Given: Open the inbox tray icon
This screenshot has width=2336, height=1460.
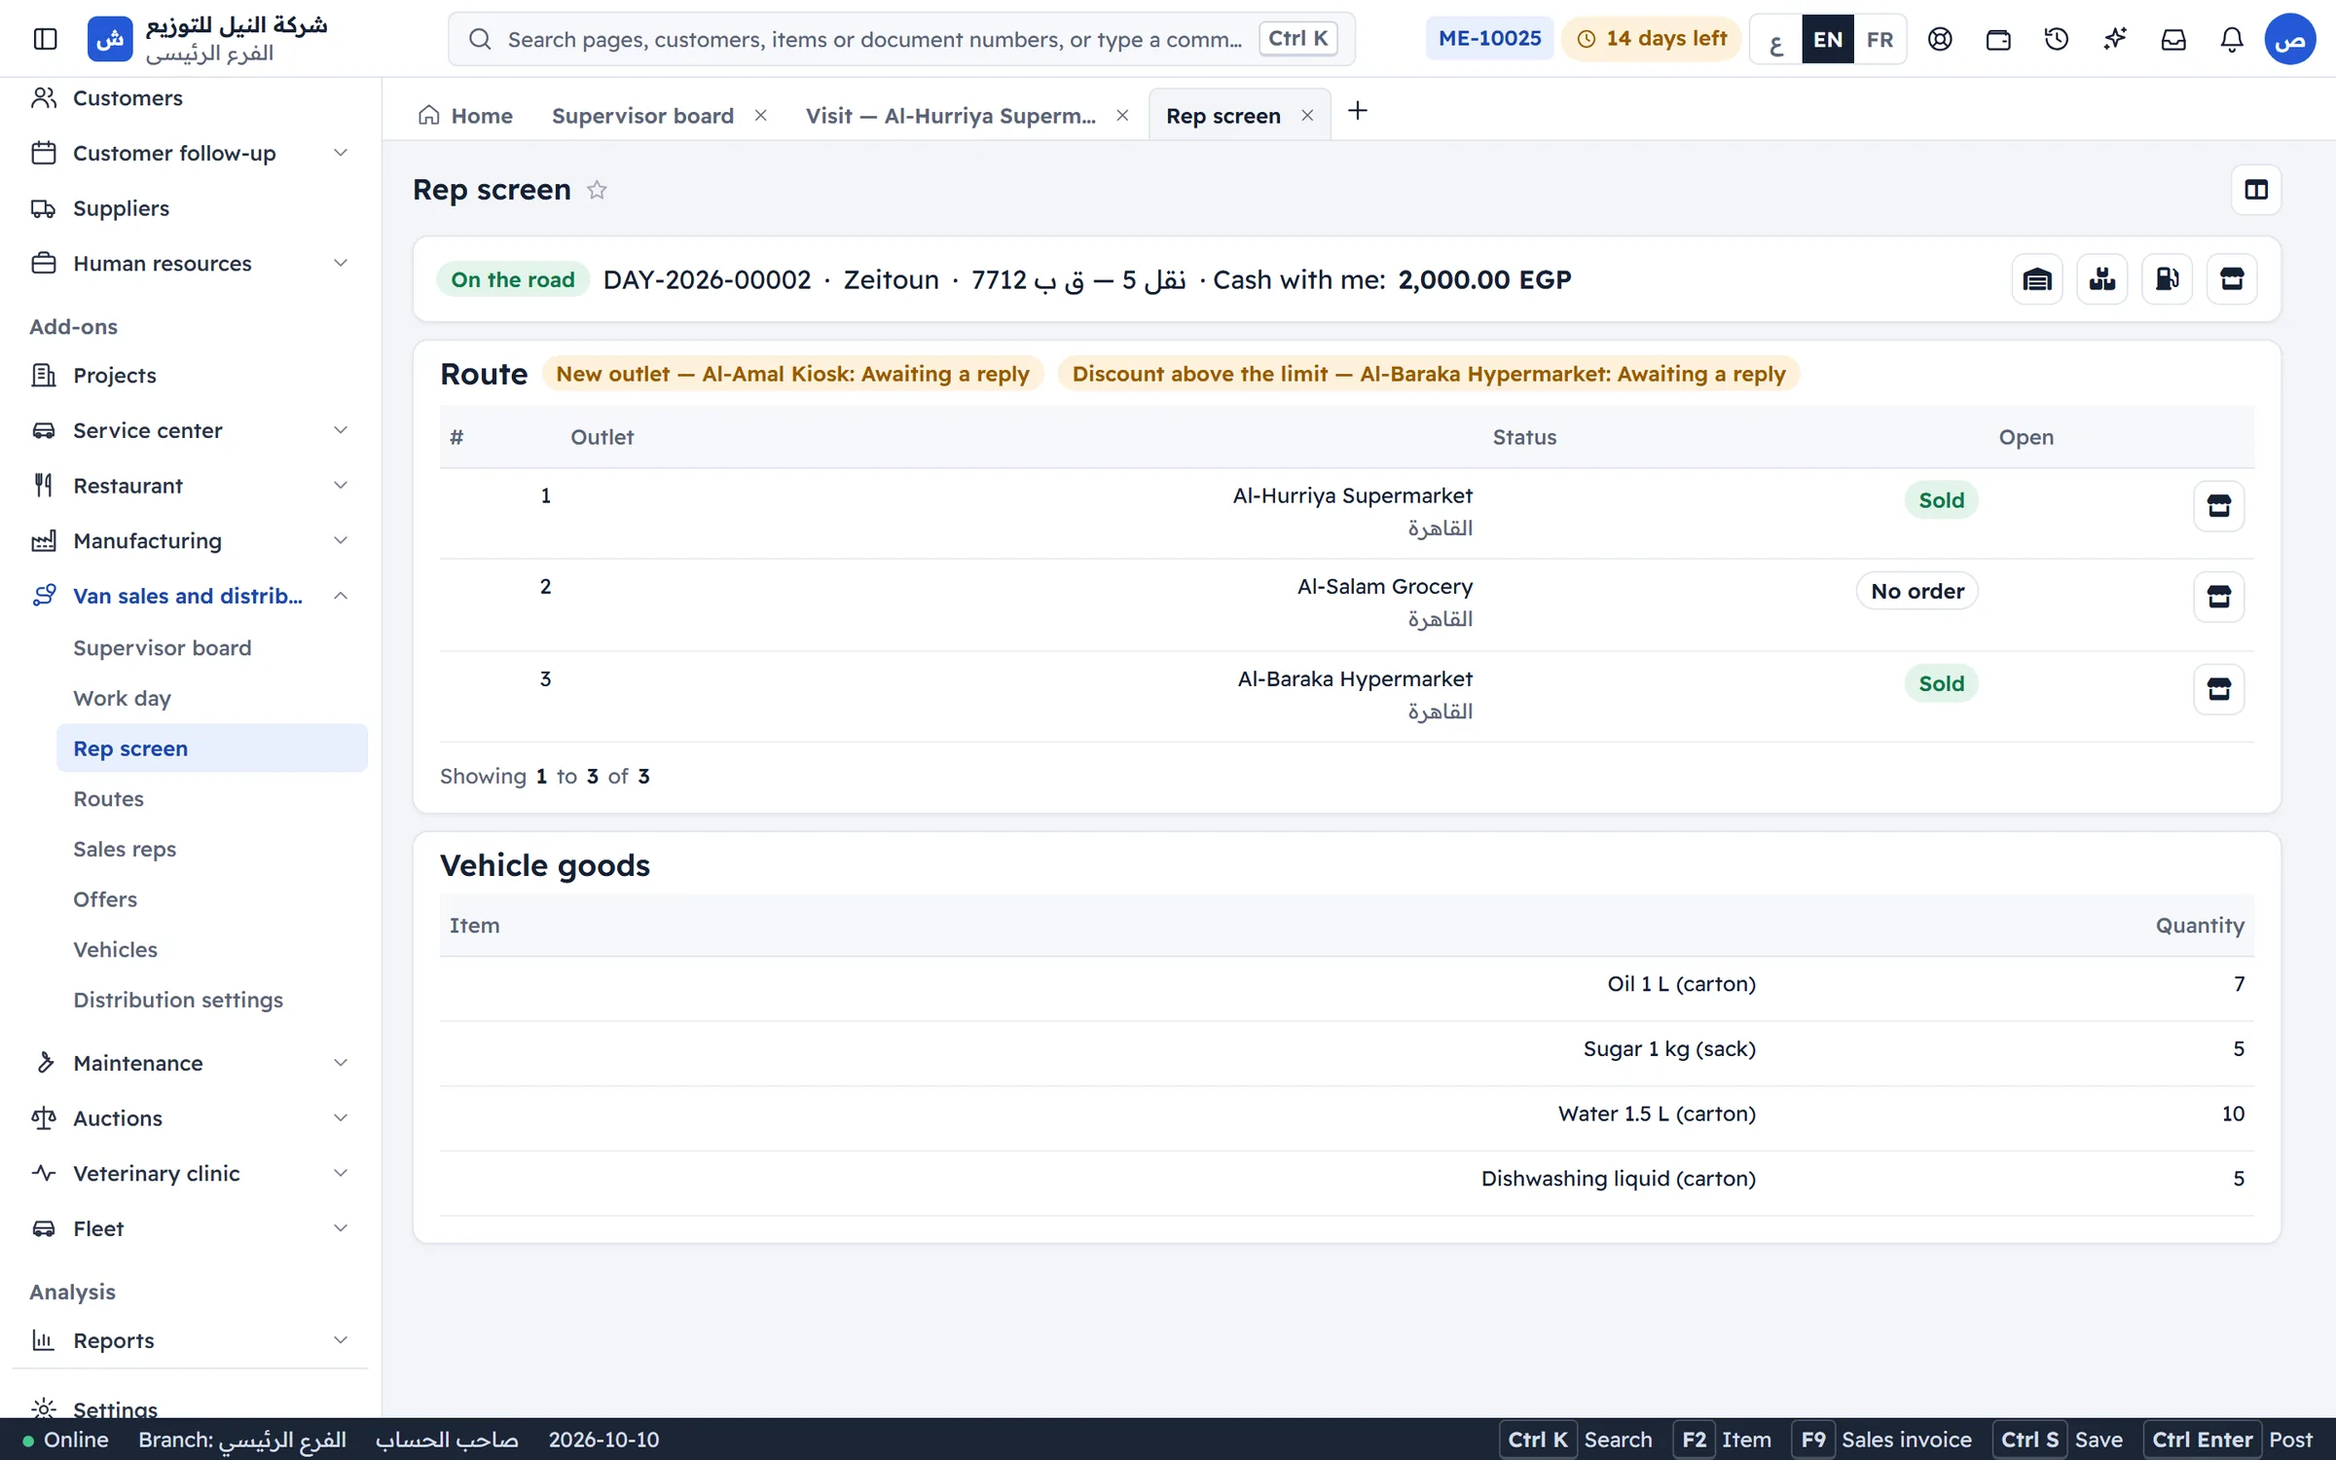Looking at the screenshot, I should (x=2173, y=39).
